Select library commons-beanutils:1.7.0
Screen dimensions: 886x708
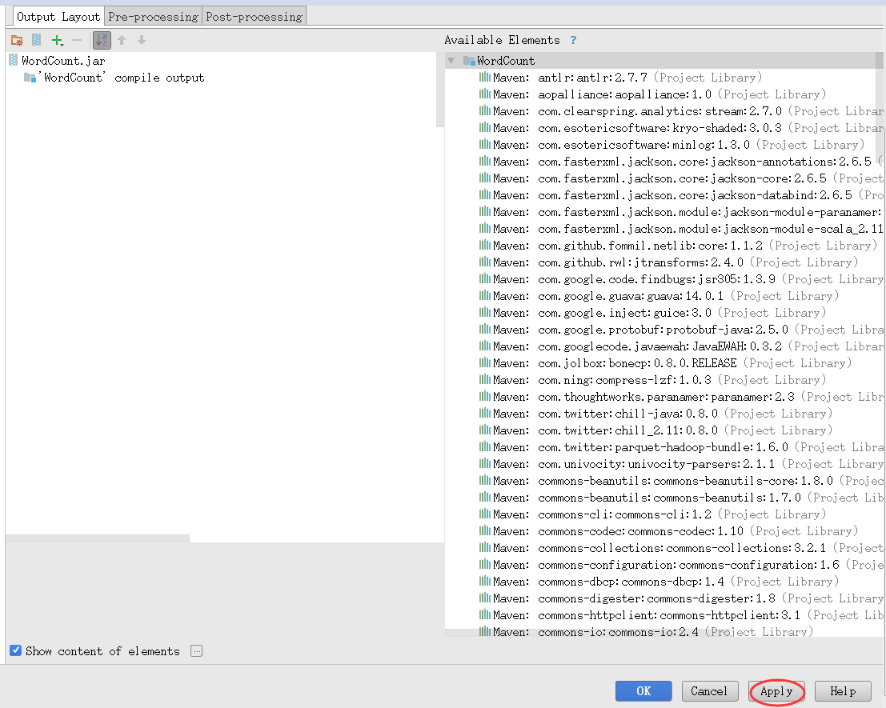tap(681, 498)
